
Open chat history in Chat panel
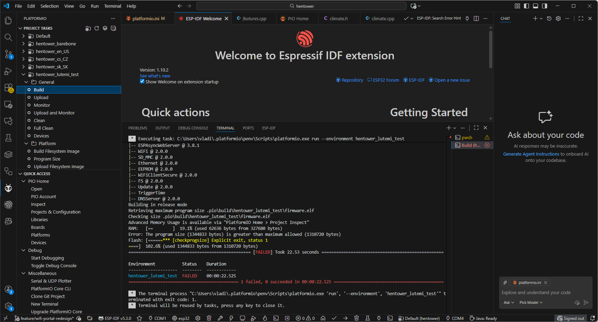tap(549, 18)
